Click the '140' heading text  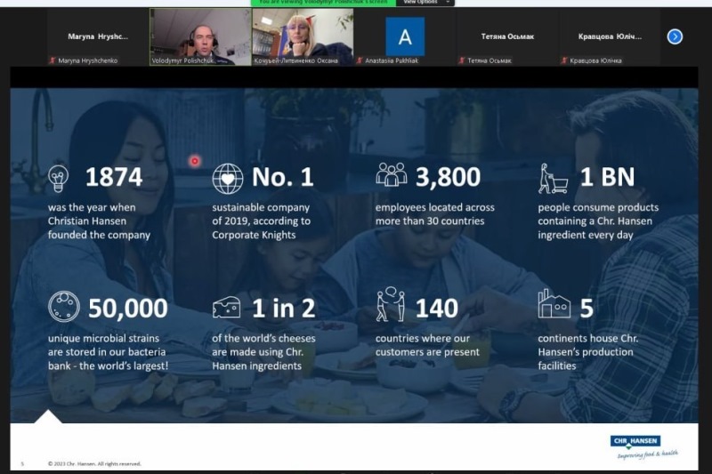(x=437, y=309)
